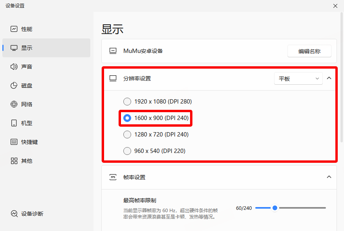This screenshot has width=344, height=231.
Task: Click the 机型 phone icon
Action: [x=14, y=123]
